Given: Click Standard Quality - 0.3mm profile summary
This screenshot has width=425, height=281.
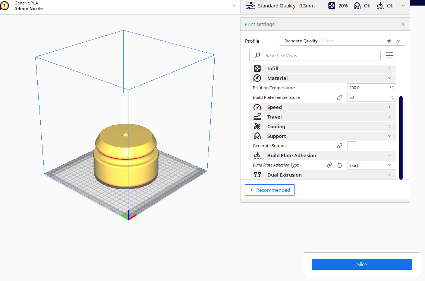Looking at the screenshot, I should [286, 6].
